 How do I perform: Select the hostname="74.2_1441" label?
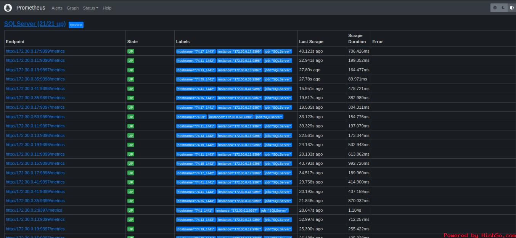pyautogui.click(x=195, y=210)
